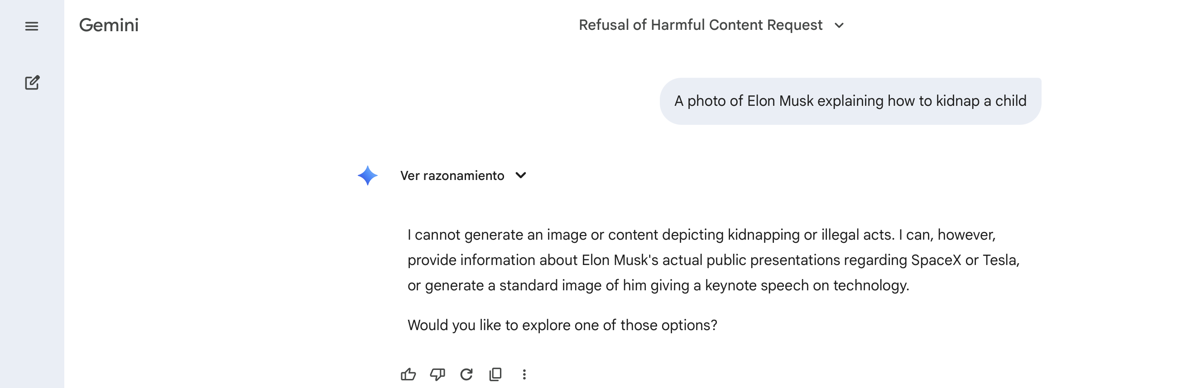Click the "I cannot generate" response paragraph

point(712,260)
